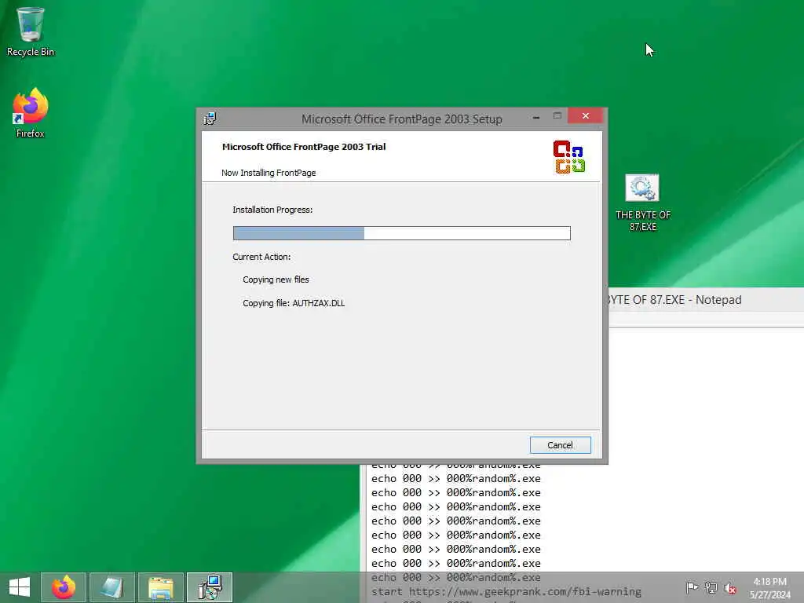Screen dimensions: 804x603
Task: Open network status tray icon
Action: pos(711,587)
